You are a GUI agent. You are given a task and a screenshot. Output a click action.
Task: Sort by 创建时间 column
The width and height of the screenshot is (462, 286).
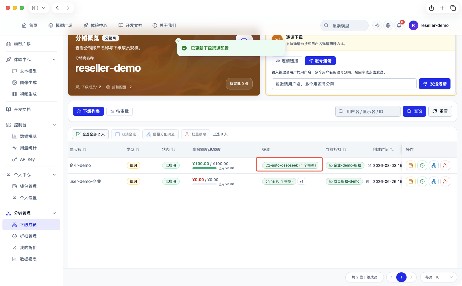point(392,149)
